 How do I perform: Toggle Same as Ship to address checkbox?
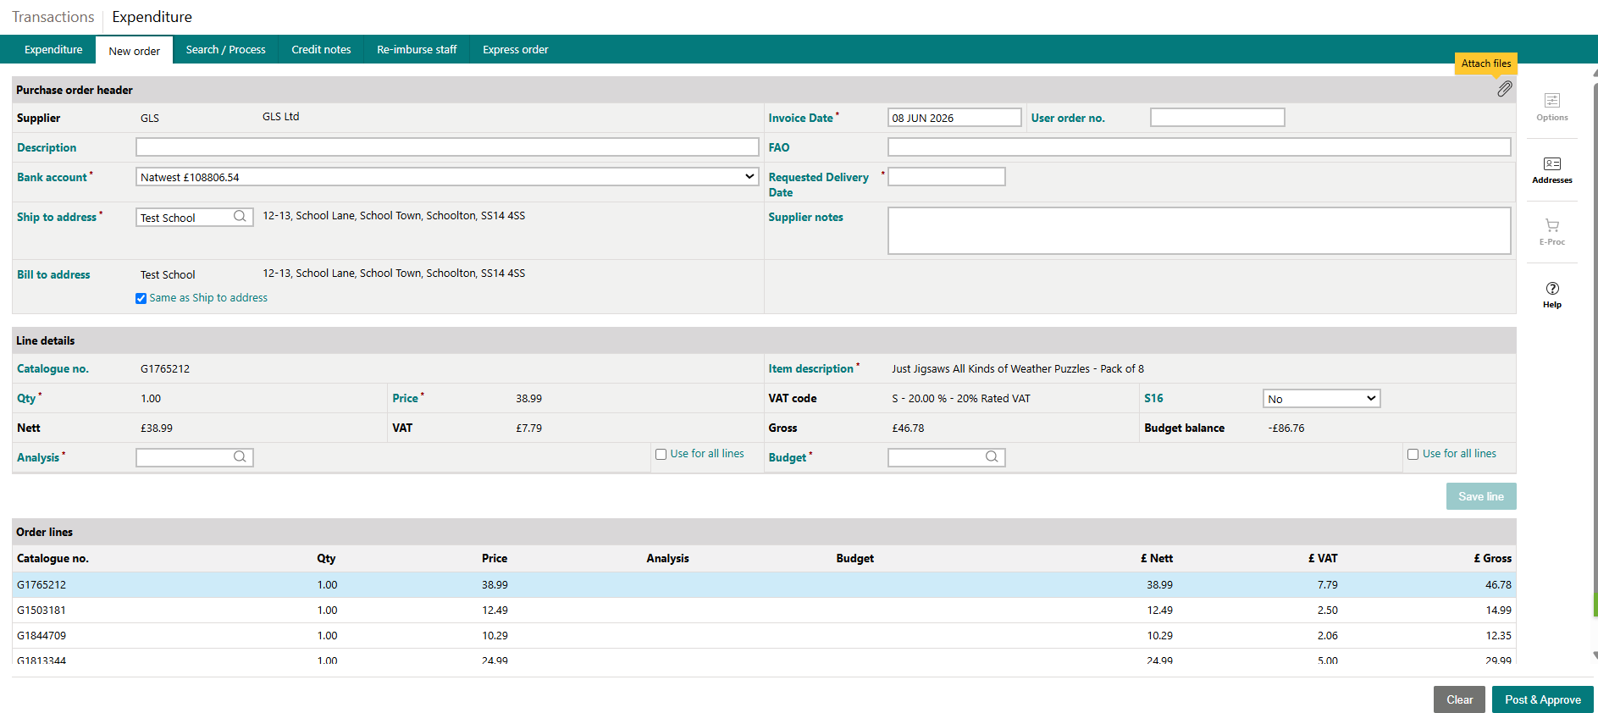tap(141, 298)
